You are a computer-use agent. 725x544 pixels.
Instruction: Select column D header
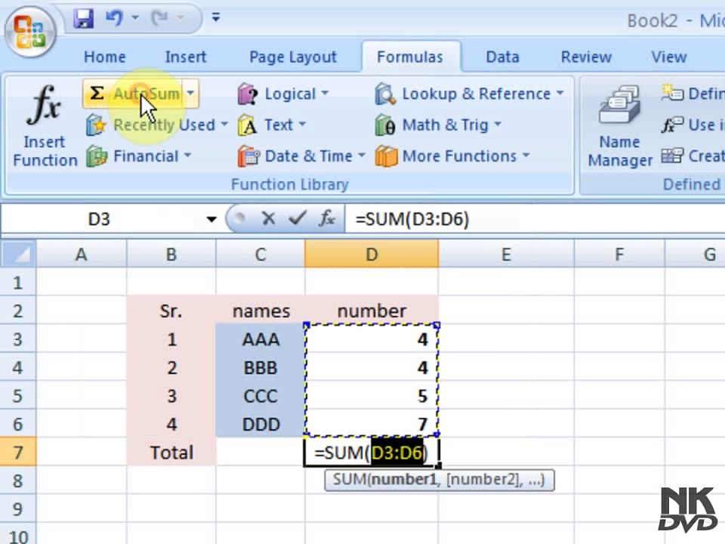tap(372, 254)
